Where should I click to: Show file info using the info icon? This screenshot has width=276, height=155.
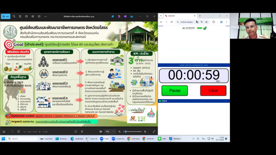pos(19,132)
